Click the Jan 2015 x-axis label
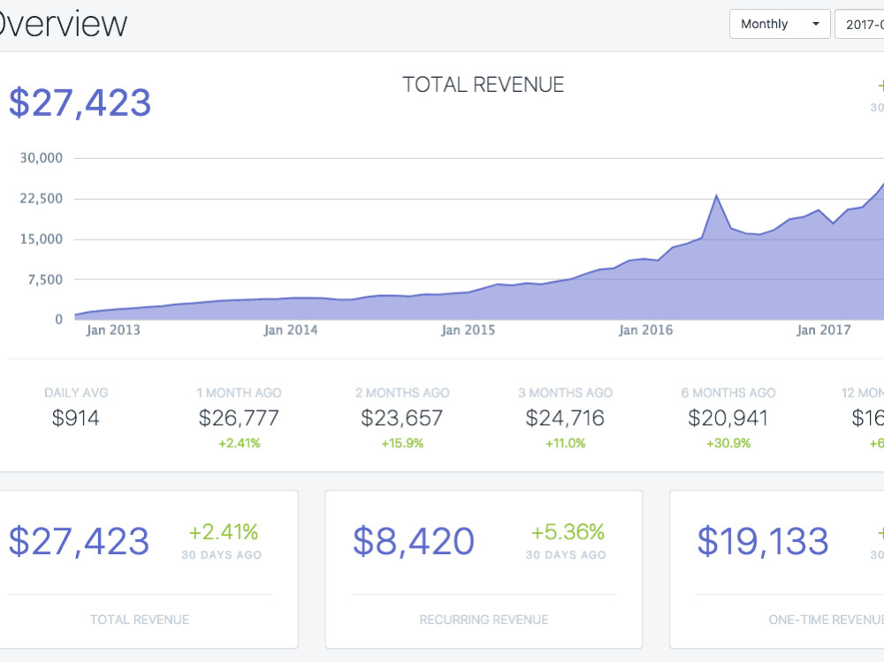Image resolution: width=884 pixels, height=662 pixels. (x=468, y=330)
